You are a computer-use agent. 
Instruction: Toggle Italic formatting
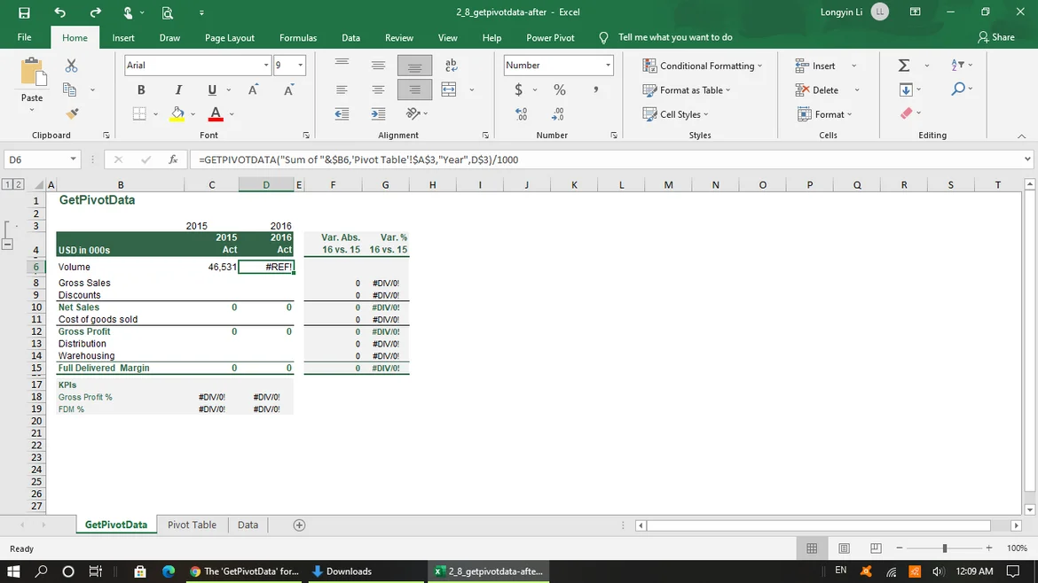pyautogui.click(x=178, y=90)
